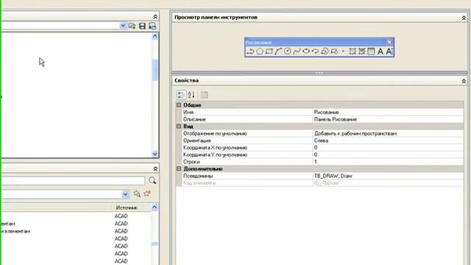Viewport: 471px width, 265px height.
Task: Select the Ellipse tool in the toolbar preview
Action: tap(306, 52)
